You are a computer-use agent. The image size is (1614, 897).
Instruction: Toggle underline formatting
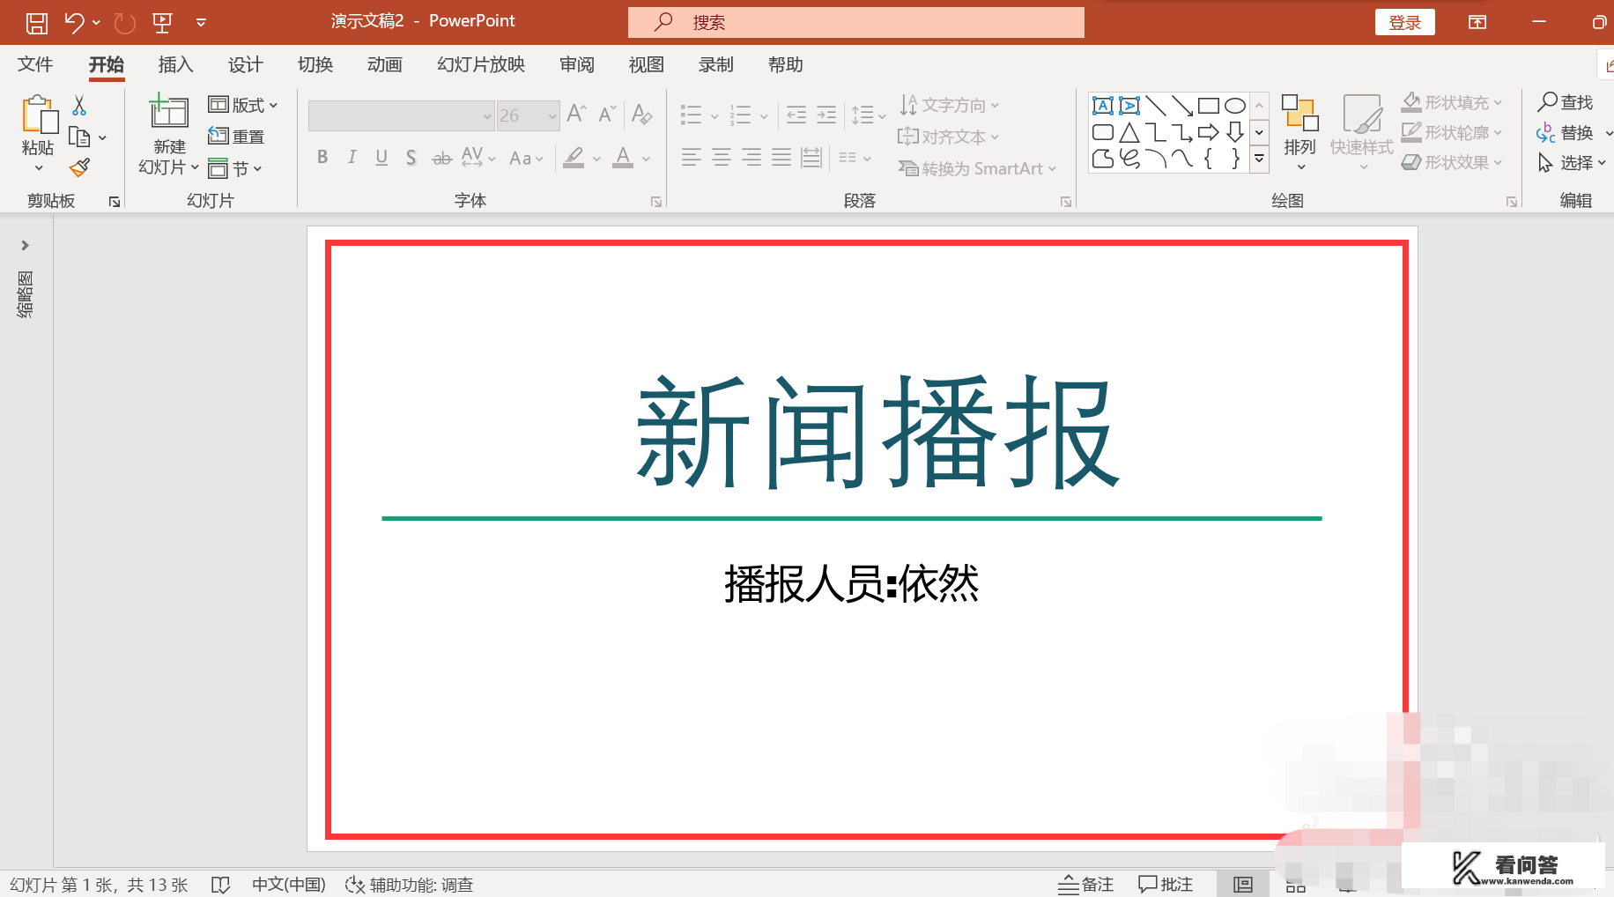point(381,157)
